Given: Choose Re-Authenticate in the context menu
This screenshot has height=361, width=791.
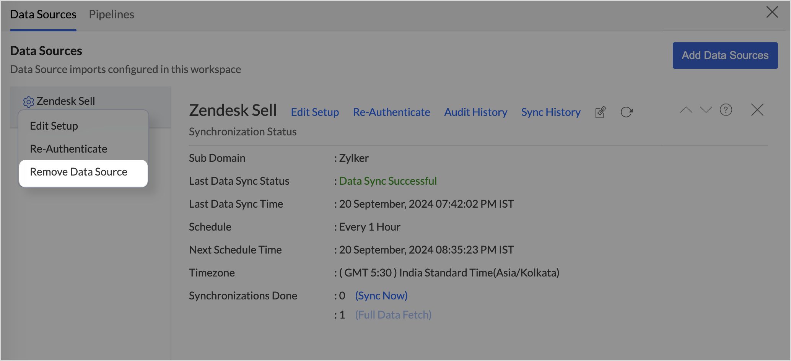Looking at the screenshot, I should point(68,149).
